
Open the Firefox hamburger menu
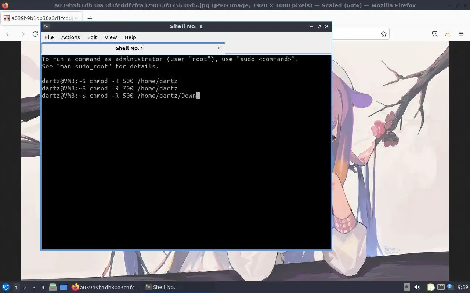(x=461, y=34)
